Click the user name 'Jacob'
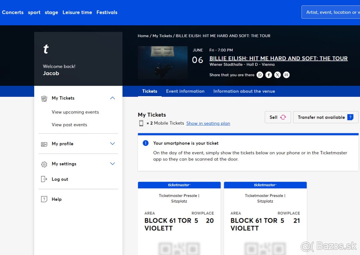Viewport: 360px width, 255px height. (x=51, y=73)
